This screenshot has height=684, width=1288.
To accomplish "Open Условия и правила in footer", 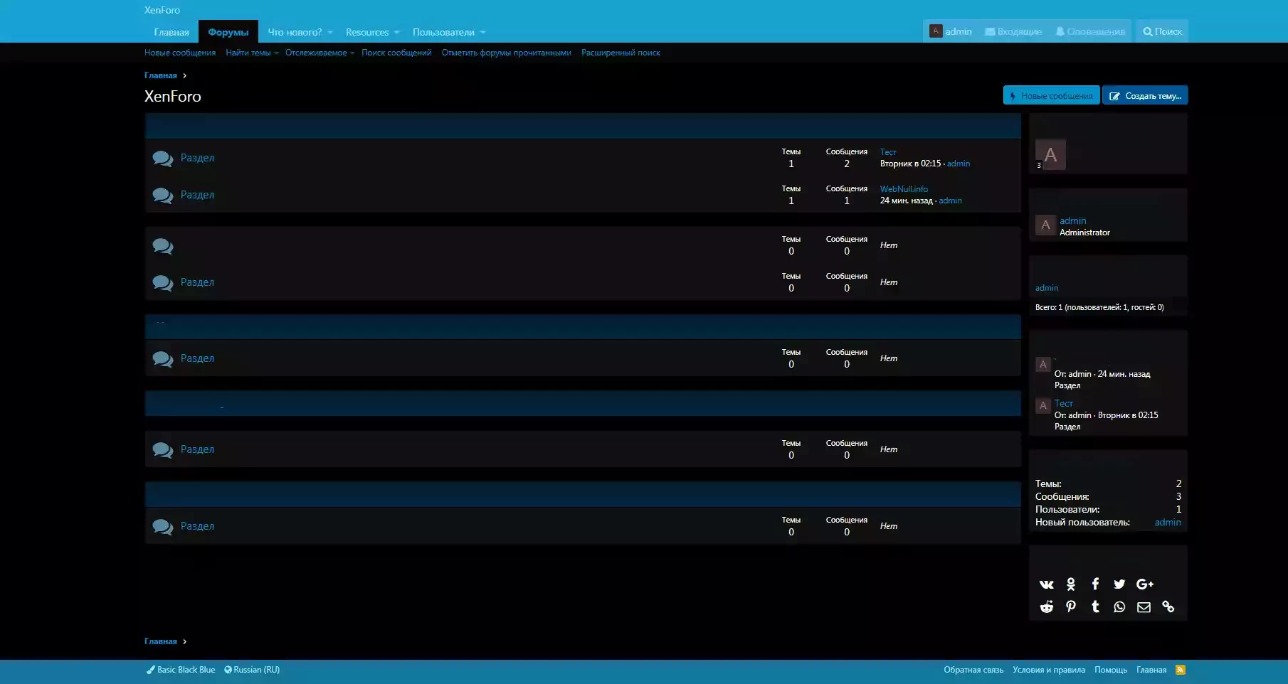I will pyautogui.click(x=1049, y=670).
